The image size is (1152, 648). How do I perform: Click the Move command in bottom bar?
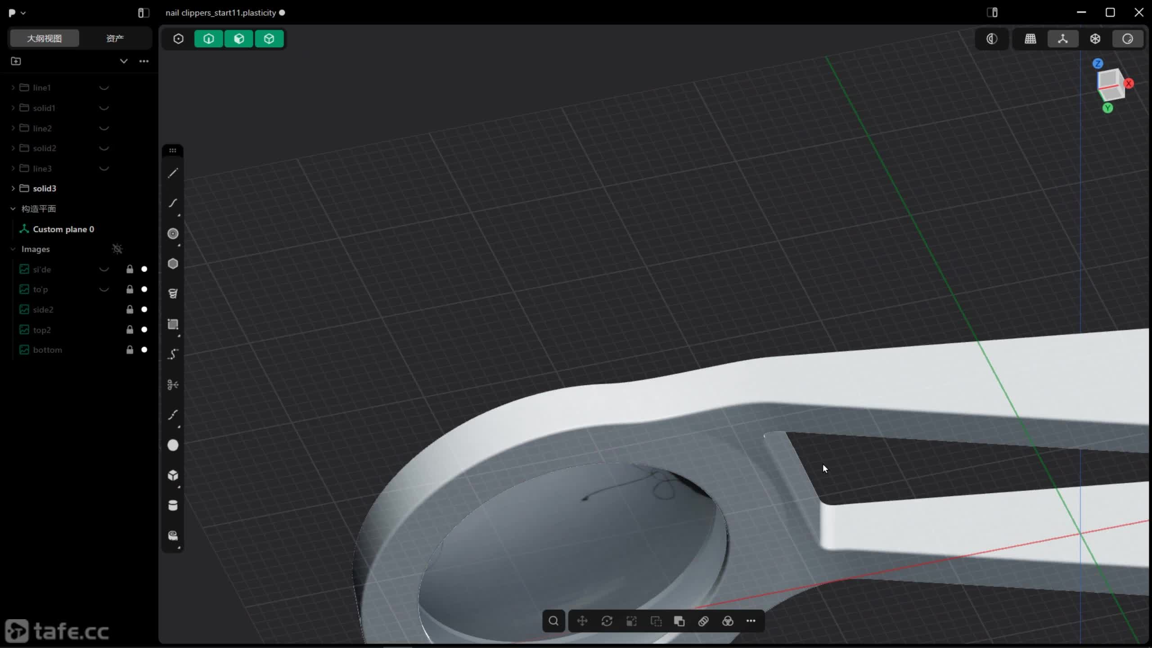pyautogui.click(x=582, y=621)
